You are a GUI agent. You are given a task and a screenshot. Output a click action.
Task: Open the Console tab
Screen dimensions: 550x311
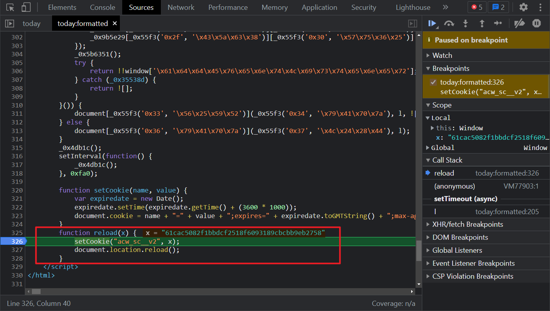click(103, 7)
